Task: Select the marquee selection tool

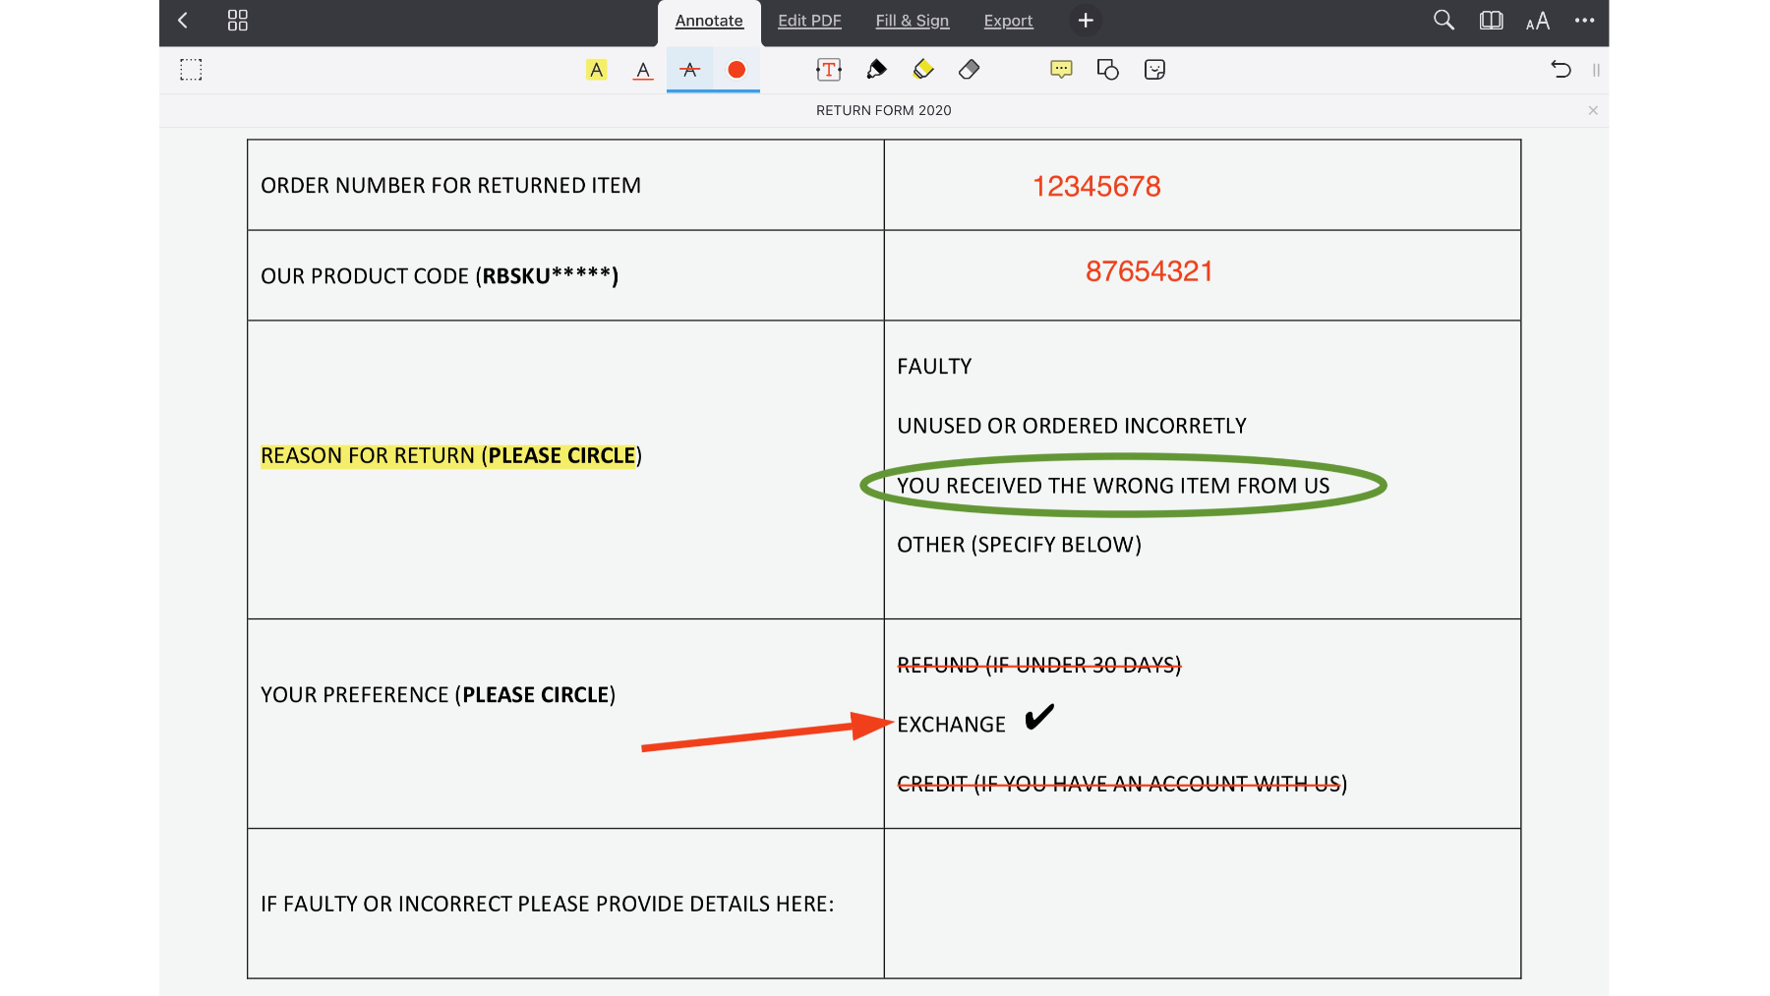Action: click(191, 70)
